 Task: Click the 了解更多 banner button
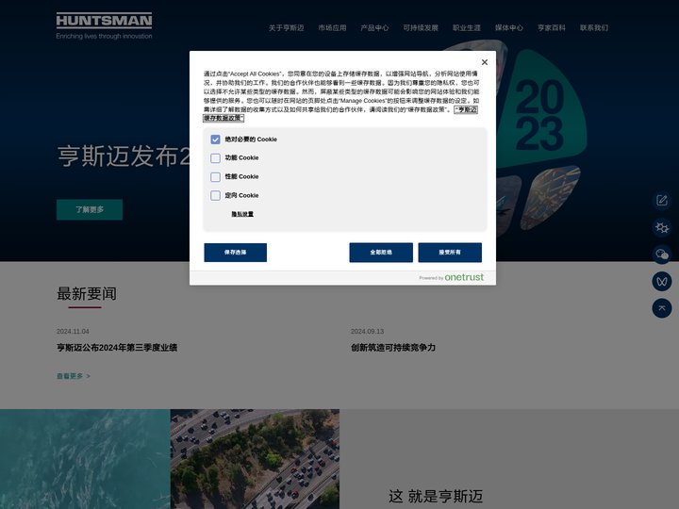90,209
